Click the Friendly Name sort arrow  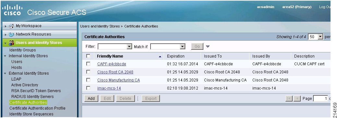(160, 57)
